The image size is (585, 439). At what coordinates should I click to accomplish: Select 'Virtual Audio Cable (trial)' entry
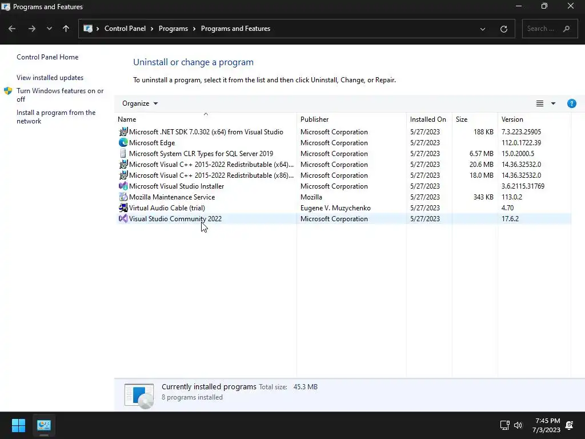pos(167,208)
